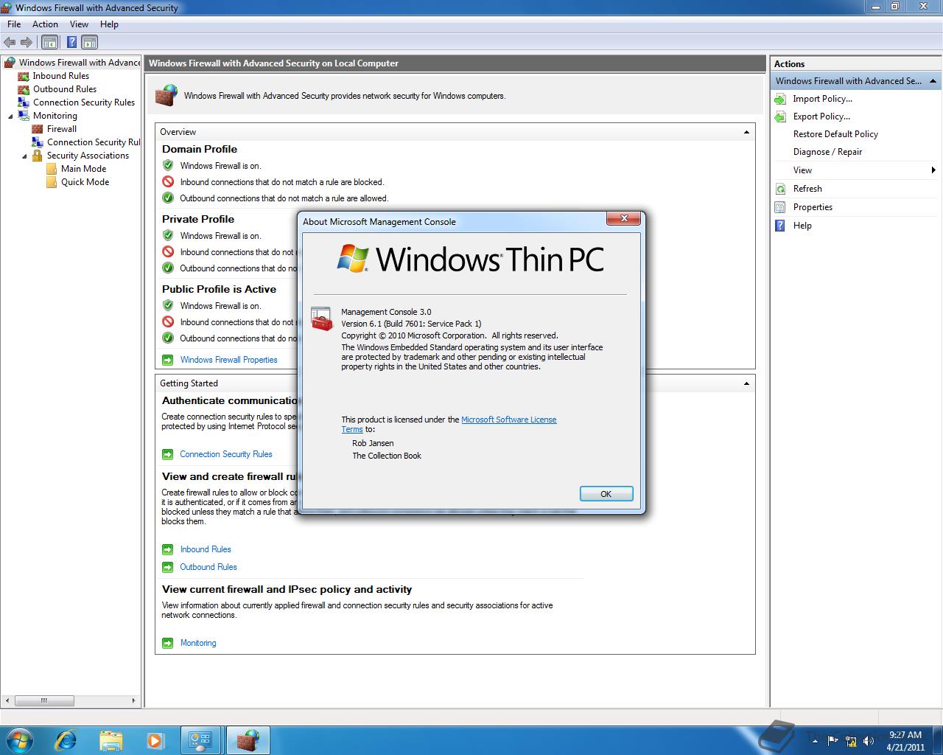Toggle Show/Hide Action Pane toolbar icon
The height and width of the screenshot is (755, 943).
(x=90, y=42)
